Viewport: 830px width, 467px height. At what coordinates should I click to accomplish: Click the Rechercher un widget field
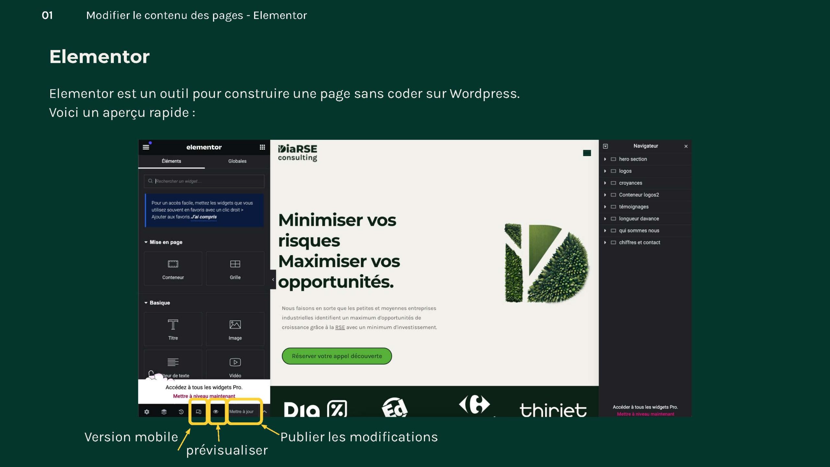(204, 181)
